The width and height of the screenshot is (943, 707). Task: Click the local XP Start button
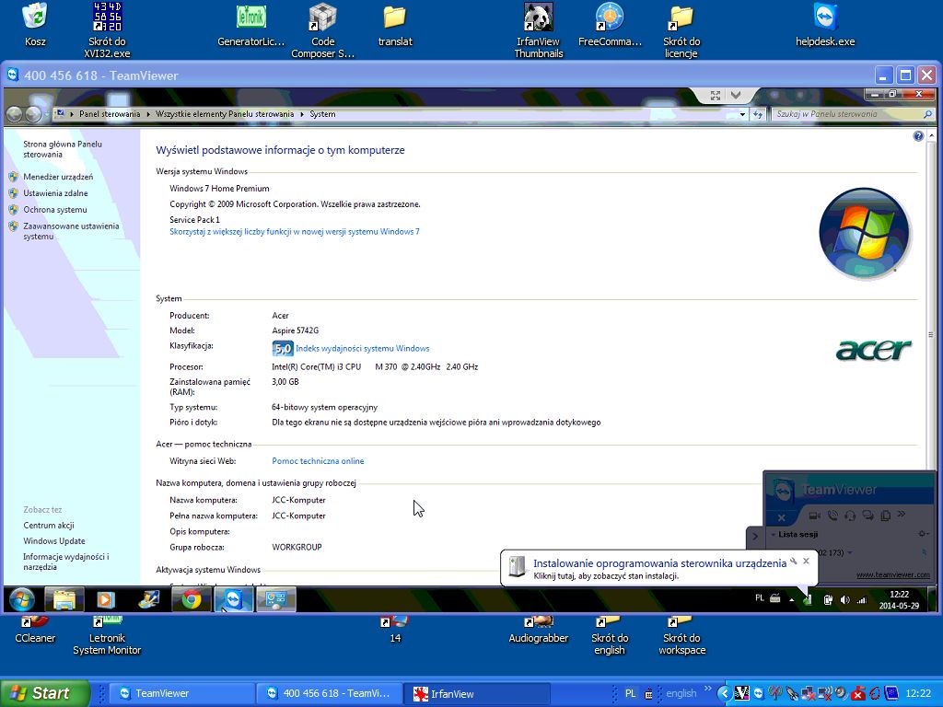click(x=44, y=693)
